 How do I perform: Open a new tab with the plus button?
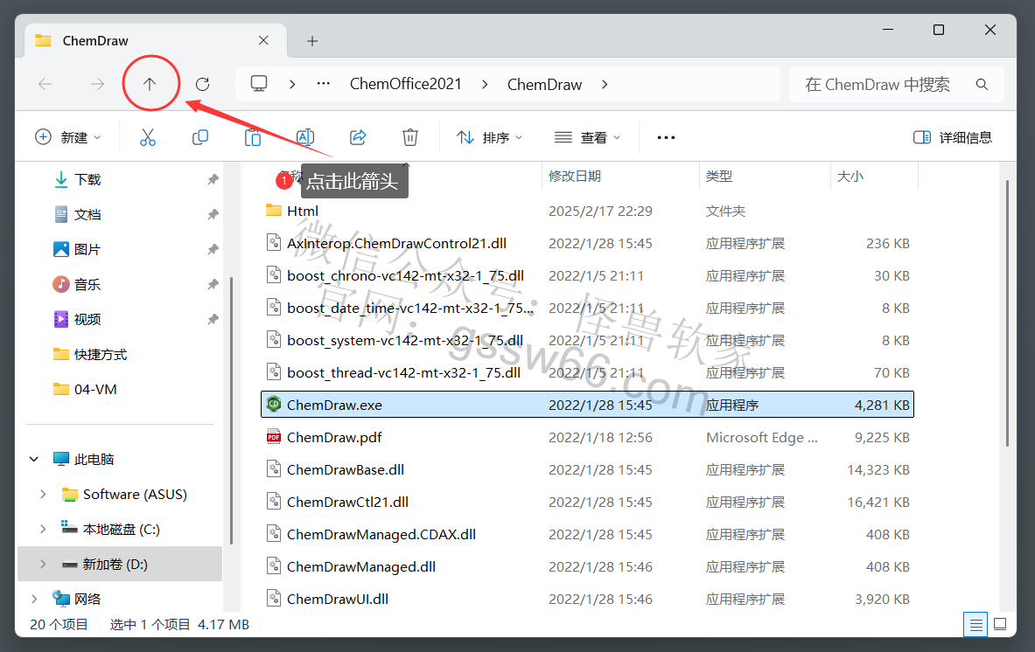[312, 41]
